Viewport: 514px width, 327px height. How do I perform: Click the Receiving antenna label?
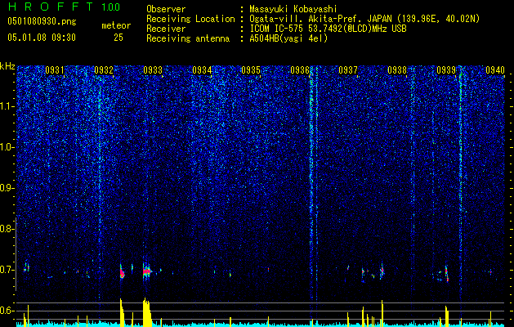tap(188, 38)
